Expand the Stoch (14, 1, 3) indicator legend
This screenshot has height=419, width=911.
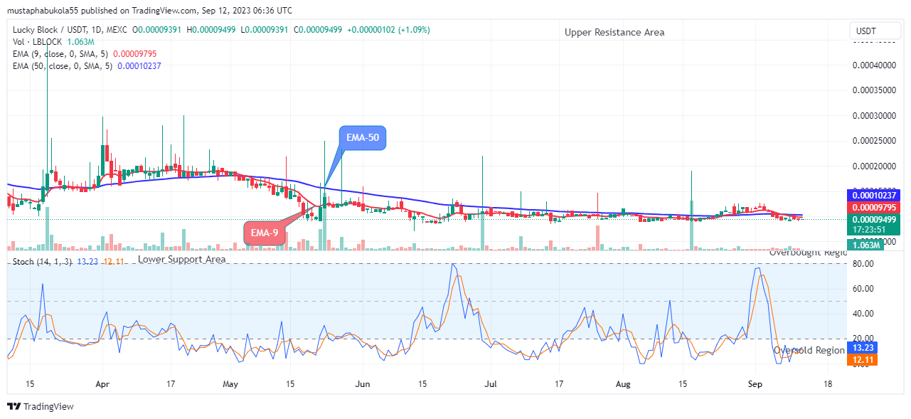coord(43,262)
